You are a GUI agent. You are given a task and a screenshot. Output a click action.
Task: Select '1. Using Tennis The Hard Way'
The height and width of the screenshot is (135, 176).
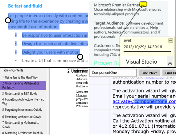pyautogui.click(x=20, y=77)
